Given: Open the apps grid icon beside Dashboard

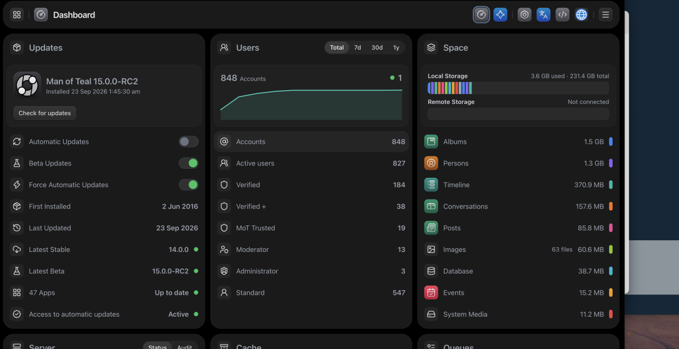Looking at the screenshot, I should click(x=17, y=15).
